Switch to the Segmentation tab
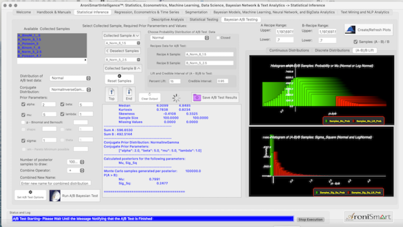This screenshot has width=403, height=227. click(196, 12)
